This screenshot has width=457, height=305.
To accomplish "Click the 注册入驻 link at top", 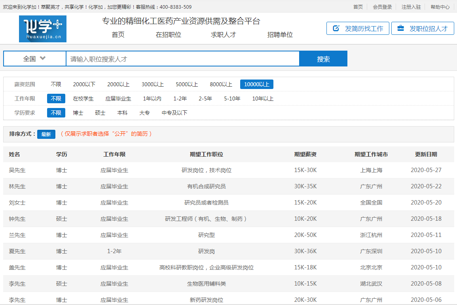I will click(411, 7).
